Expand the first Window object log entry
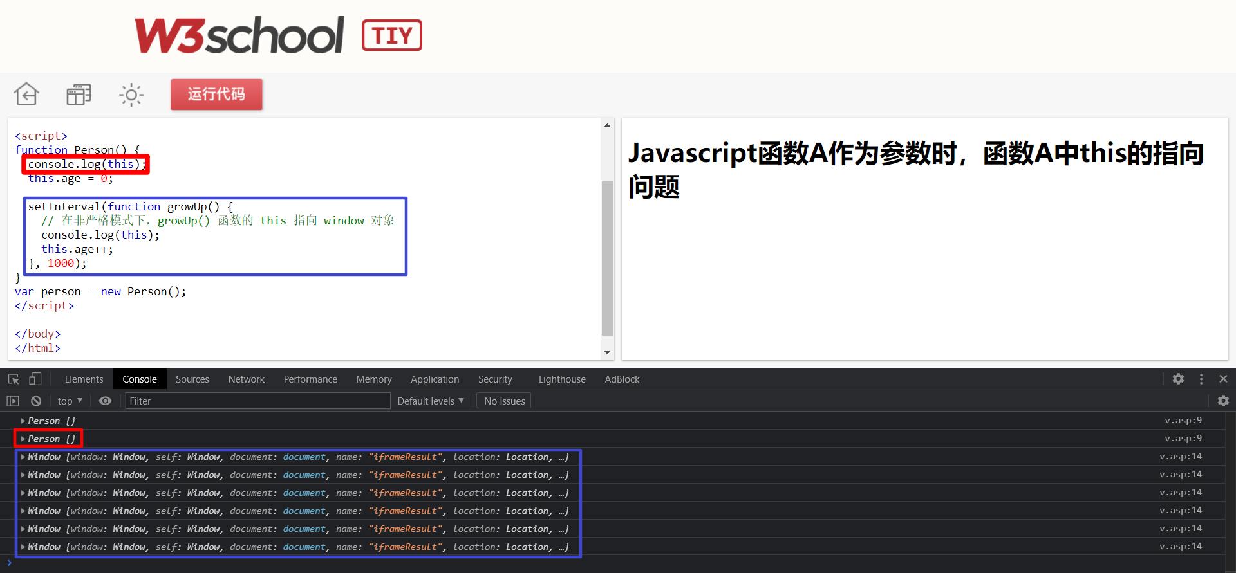The image size is (1236, 573). click(x=23, y=457)
